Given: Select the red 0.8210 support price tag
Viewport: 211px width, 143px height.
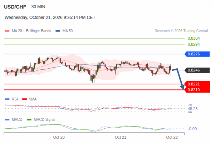Looking at the screenshot, I should pos(197,90).
